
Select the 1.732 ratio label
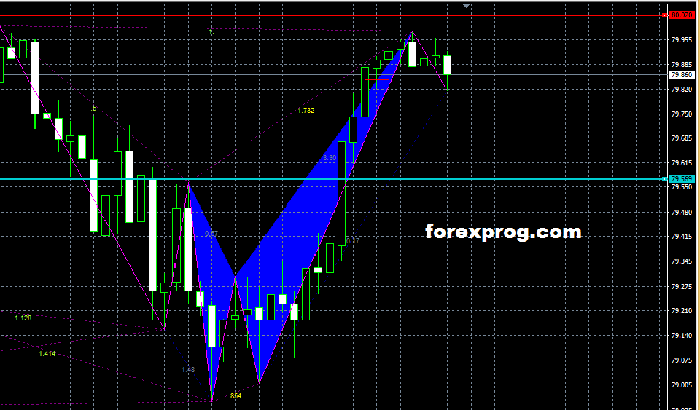click(306, 111)
